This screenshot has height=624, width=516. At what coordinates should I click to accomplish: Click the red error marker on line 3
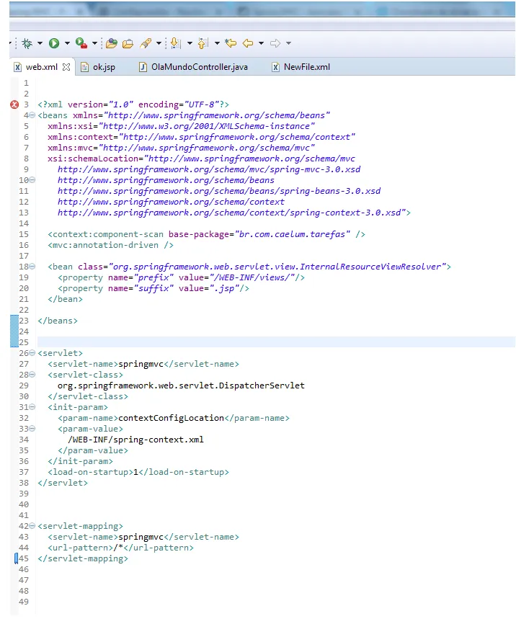coord(14,104)
